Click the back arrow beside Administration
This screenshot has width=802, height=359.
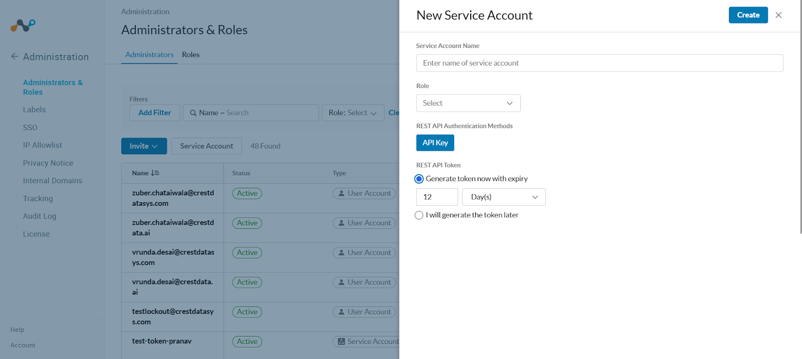click(x=15, y=57)
